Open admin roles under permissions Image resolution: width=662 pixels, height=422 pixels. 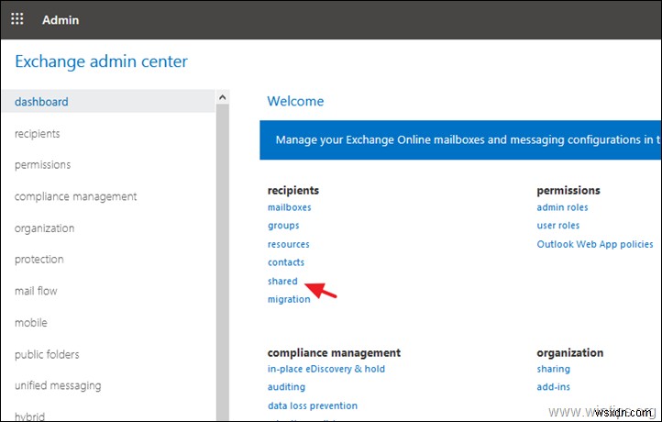pyautogui.click(x=562, y=207)
